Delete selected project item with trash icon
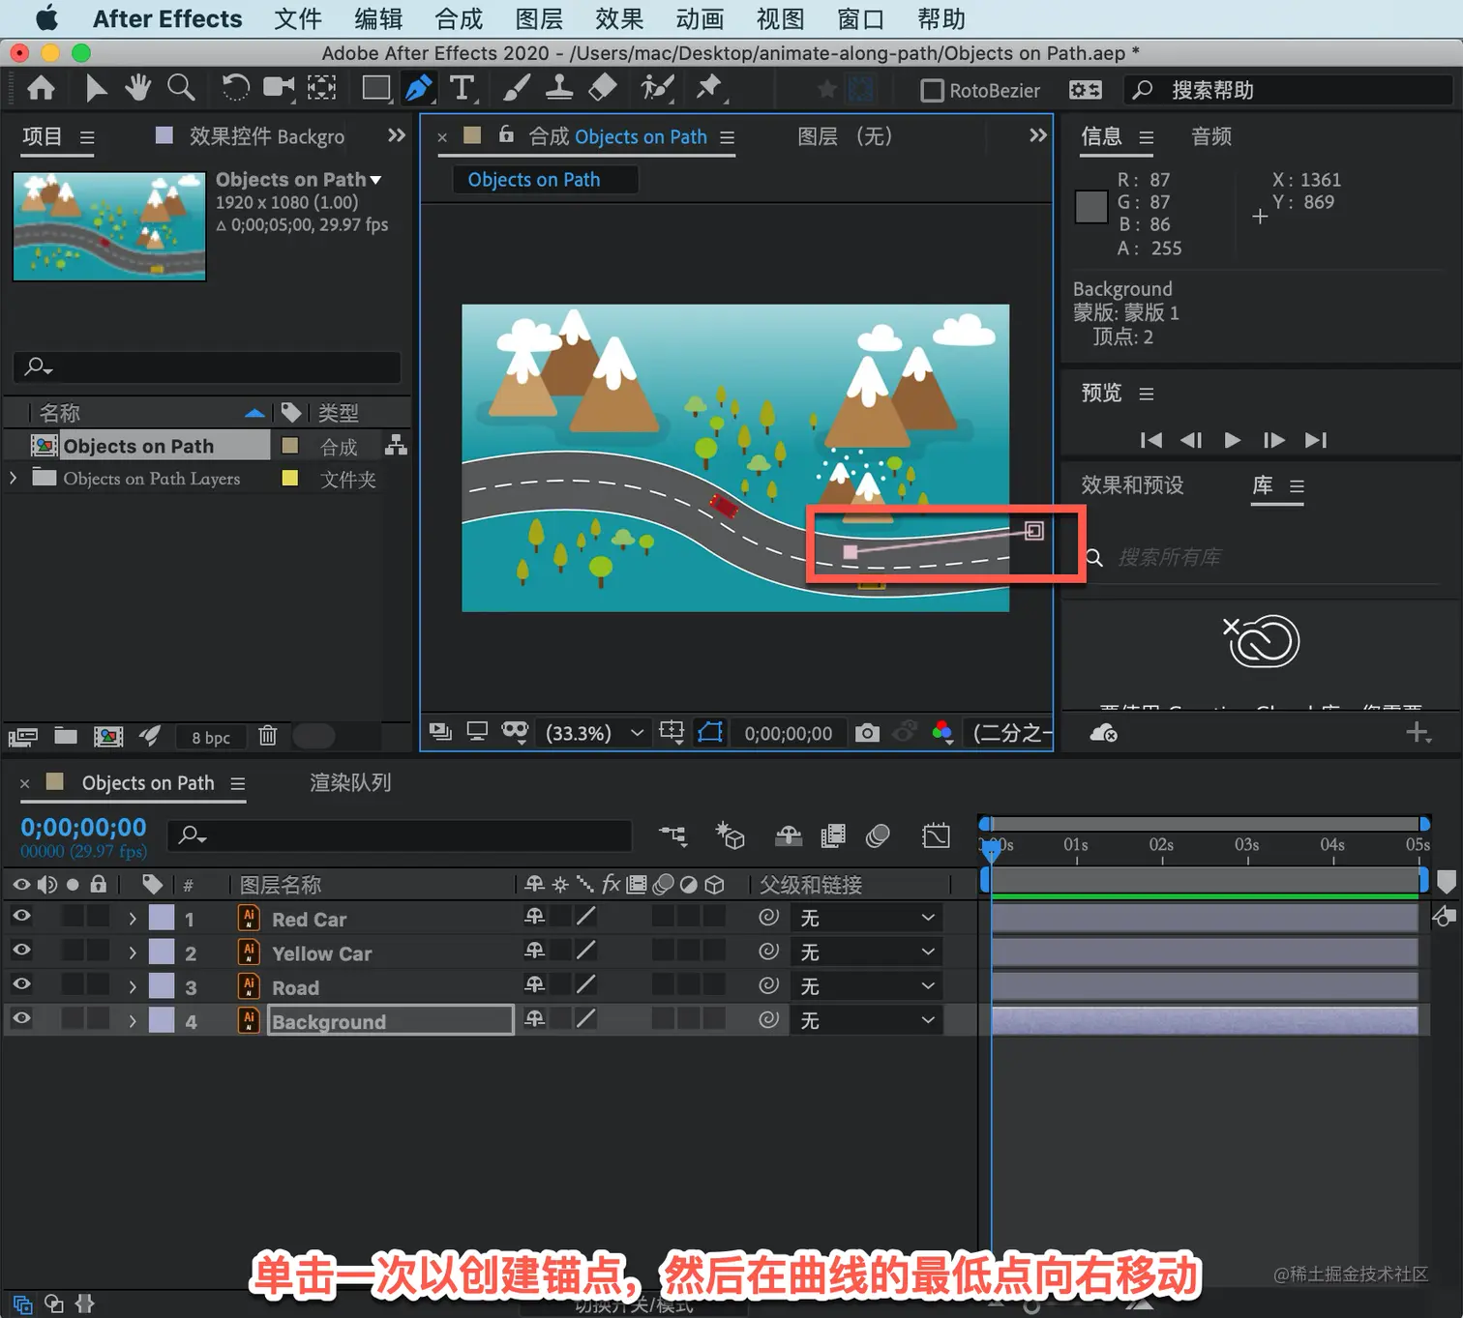The width and height of the screenshot is (1463, 1318). (x=268, y=736)
